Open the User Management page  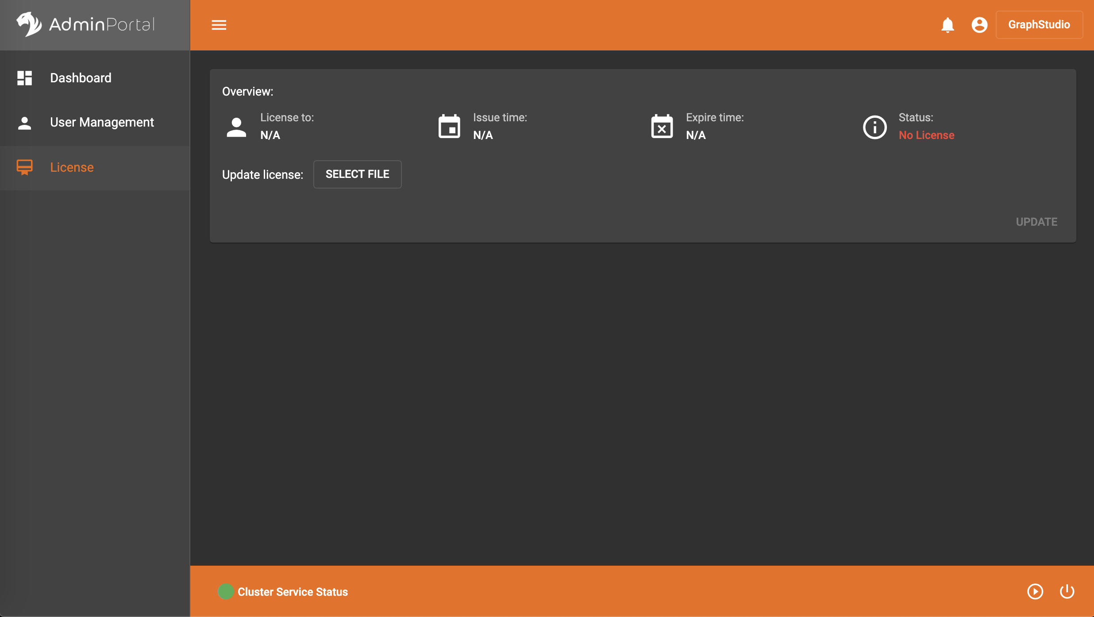pos(102,123)
